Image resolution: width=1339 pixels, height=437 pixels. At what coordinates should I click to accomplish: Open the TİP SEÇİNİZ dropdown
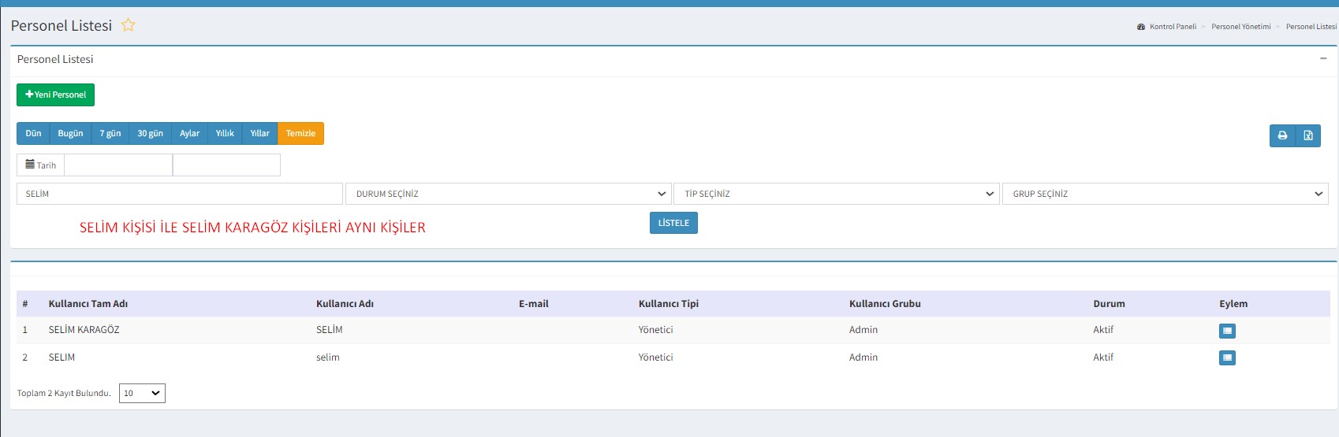pyautogui.click(x=837, y=194)
